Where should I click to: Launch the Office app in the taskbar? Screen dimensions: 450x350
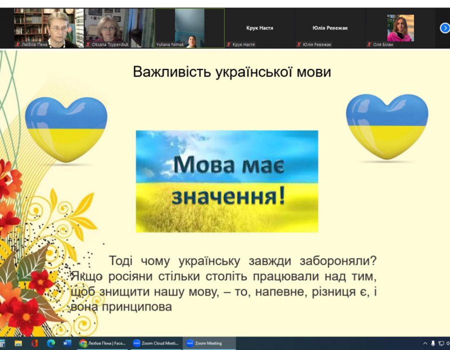[x=34, y=343]
